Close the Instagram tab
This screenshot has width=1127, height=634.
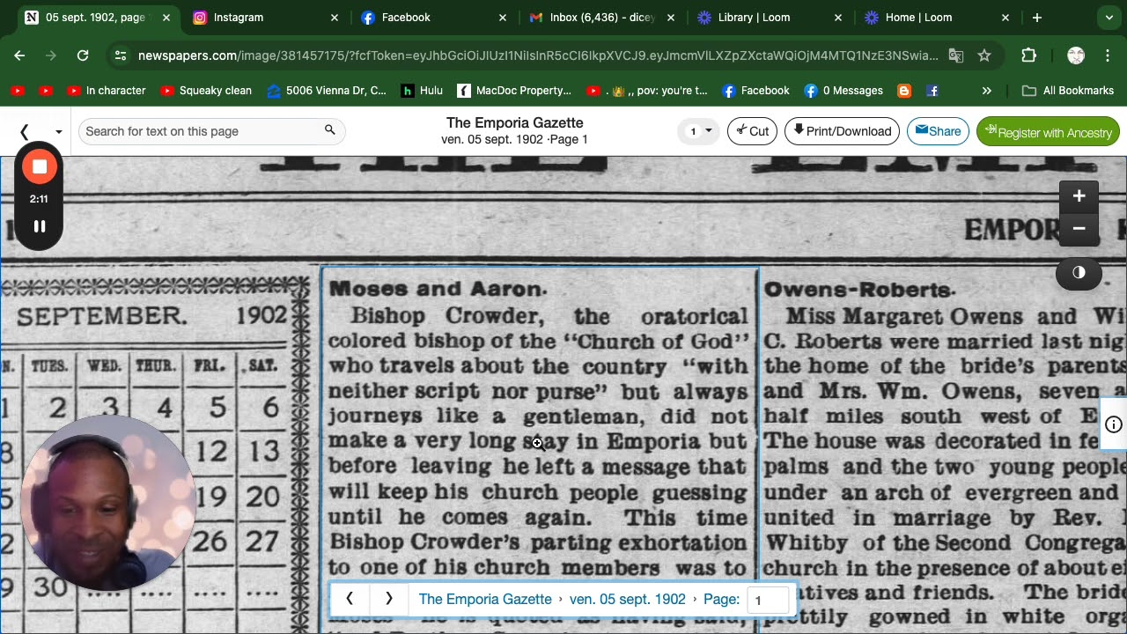(x=335, y=18)
